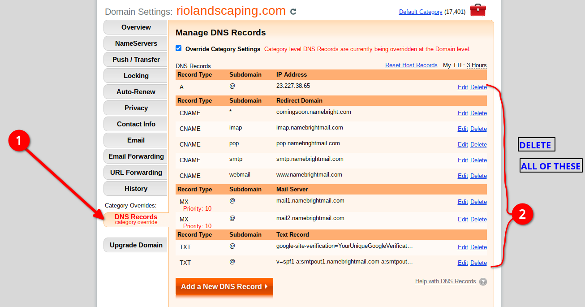Screen dimensions: 585x307
Task: Go to the Upgrade Domain tab
Action: coord(136,245)
